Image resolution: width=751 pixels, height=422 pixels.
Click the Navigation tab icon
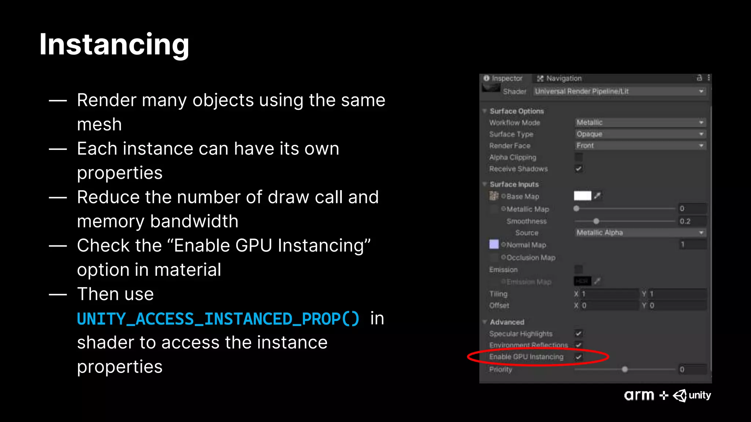[540, 78]
